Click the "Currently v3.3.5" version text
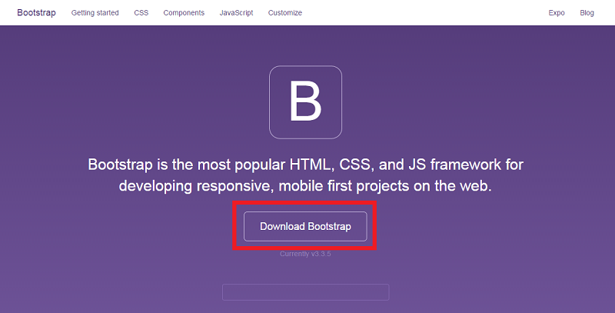615x313 pixels. [x=305, y=254]
